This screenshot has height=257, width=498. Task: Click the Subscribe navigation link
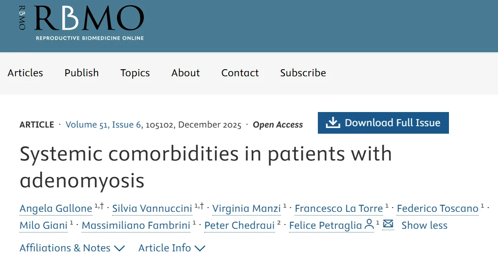303,73
